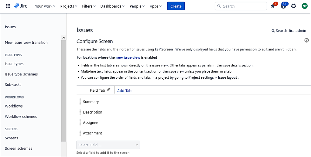311x157 pixels.
Task: Open the notifications bell
Action: point(273,6)
